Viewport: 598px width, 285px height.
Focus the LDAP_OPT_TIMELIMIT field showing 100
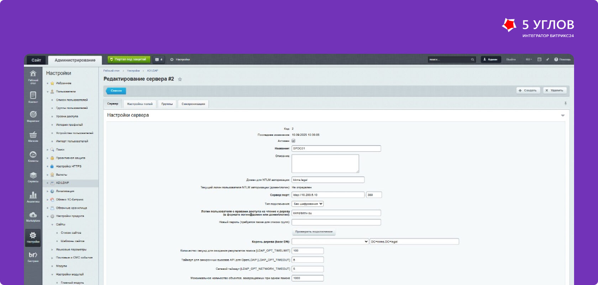tap(308, 251)
